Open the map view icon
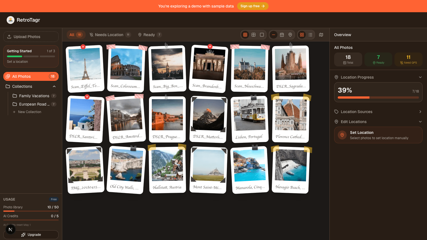The height and width of the screenshot is (240, 427). 321,35
